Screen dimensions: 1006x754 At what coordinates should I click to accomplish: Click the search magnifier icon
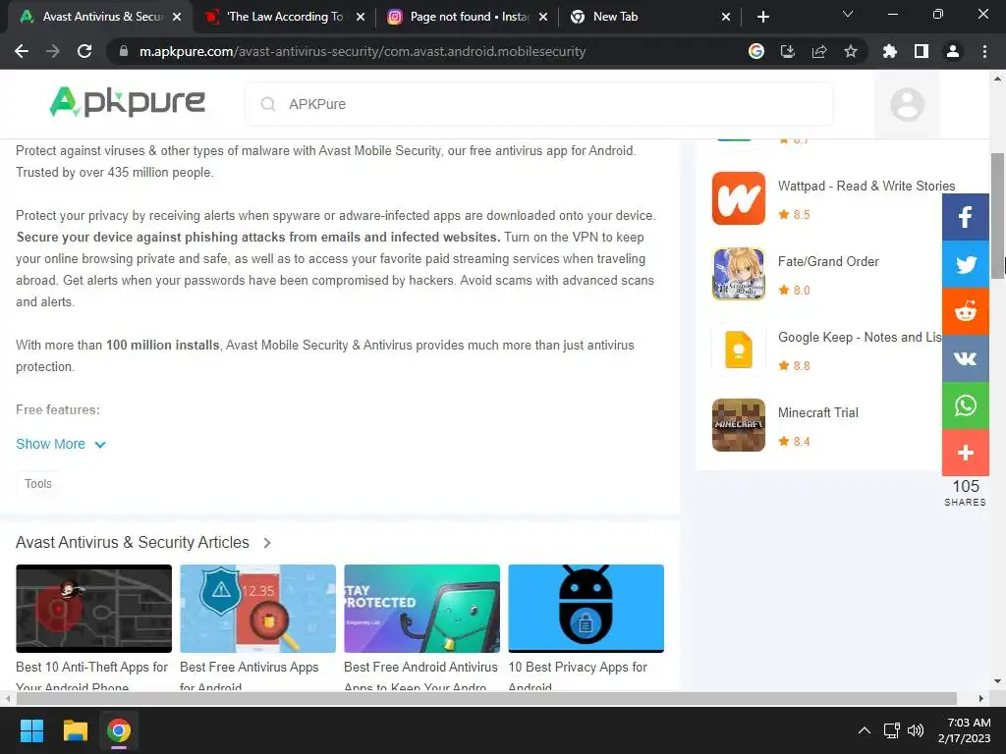coord(268,104)
